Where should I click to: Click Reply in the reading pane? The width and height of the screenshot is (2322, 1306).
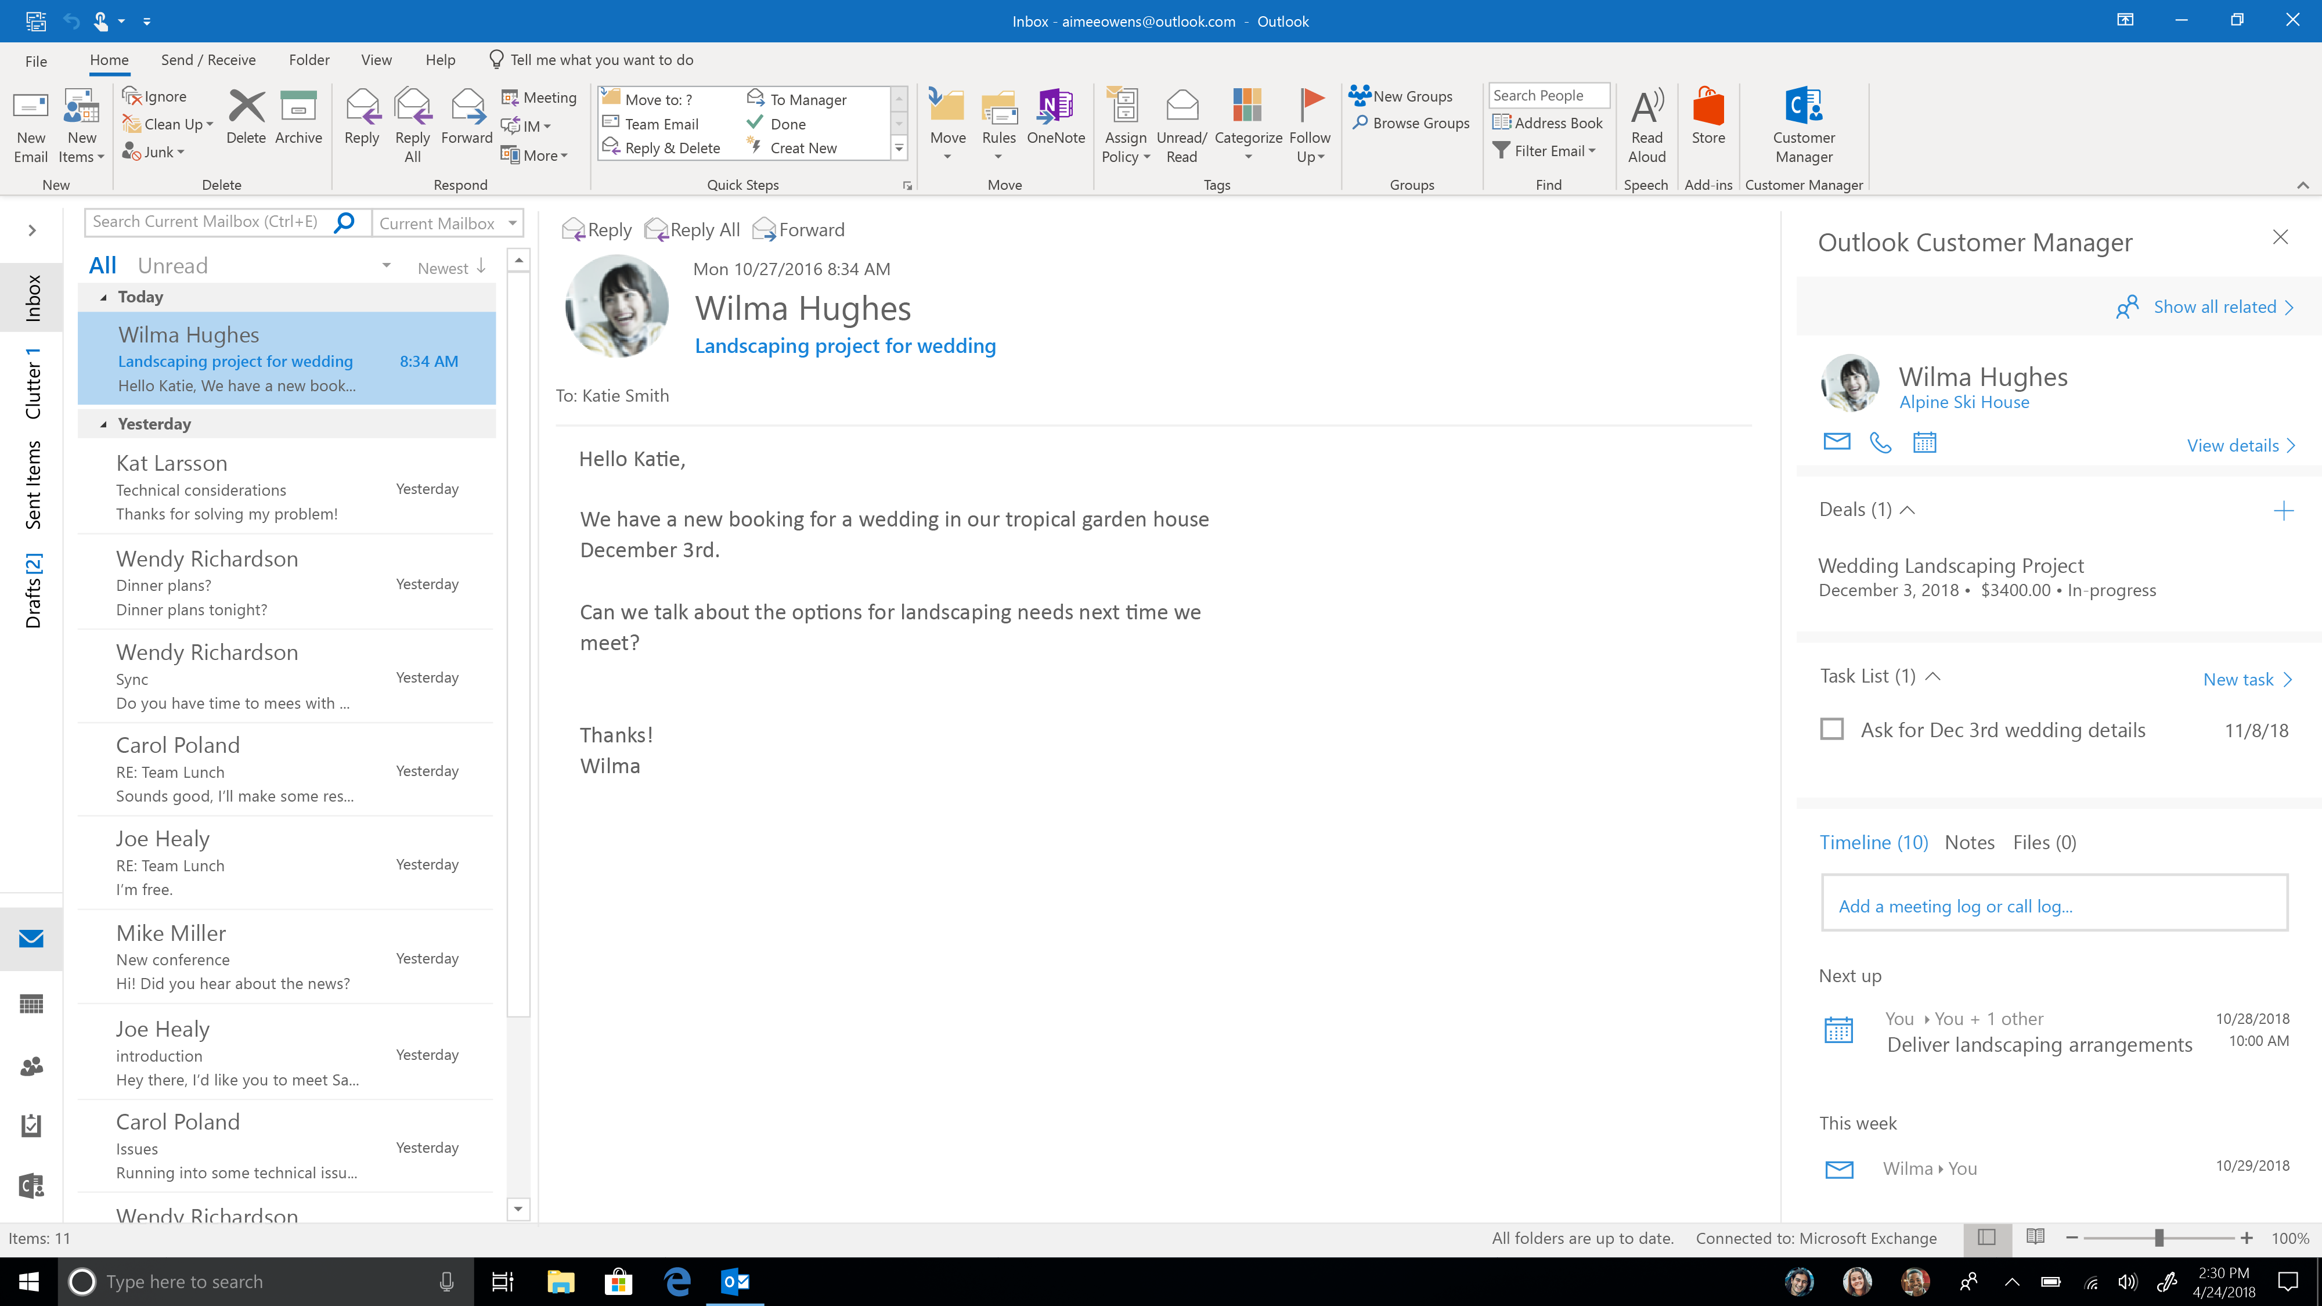(597, 230)
